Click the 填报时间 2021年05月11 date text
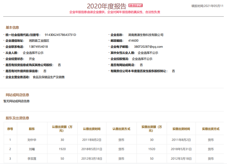The image size is (227, 164). (207, 6)
